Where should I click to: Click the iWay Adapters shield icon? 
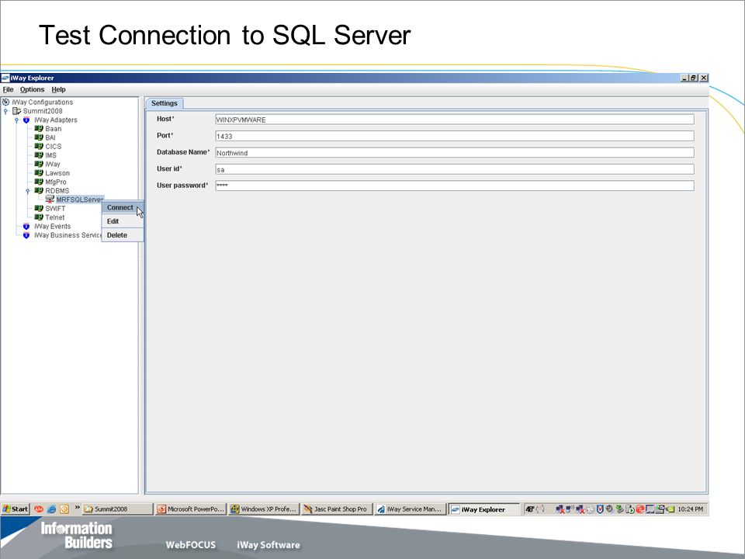pyautogui.click(x=26, y=120)
